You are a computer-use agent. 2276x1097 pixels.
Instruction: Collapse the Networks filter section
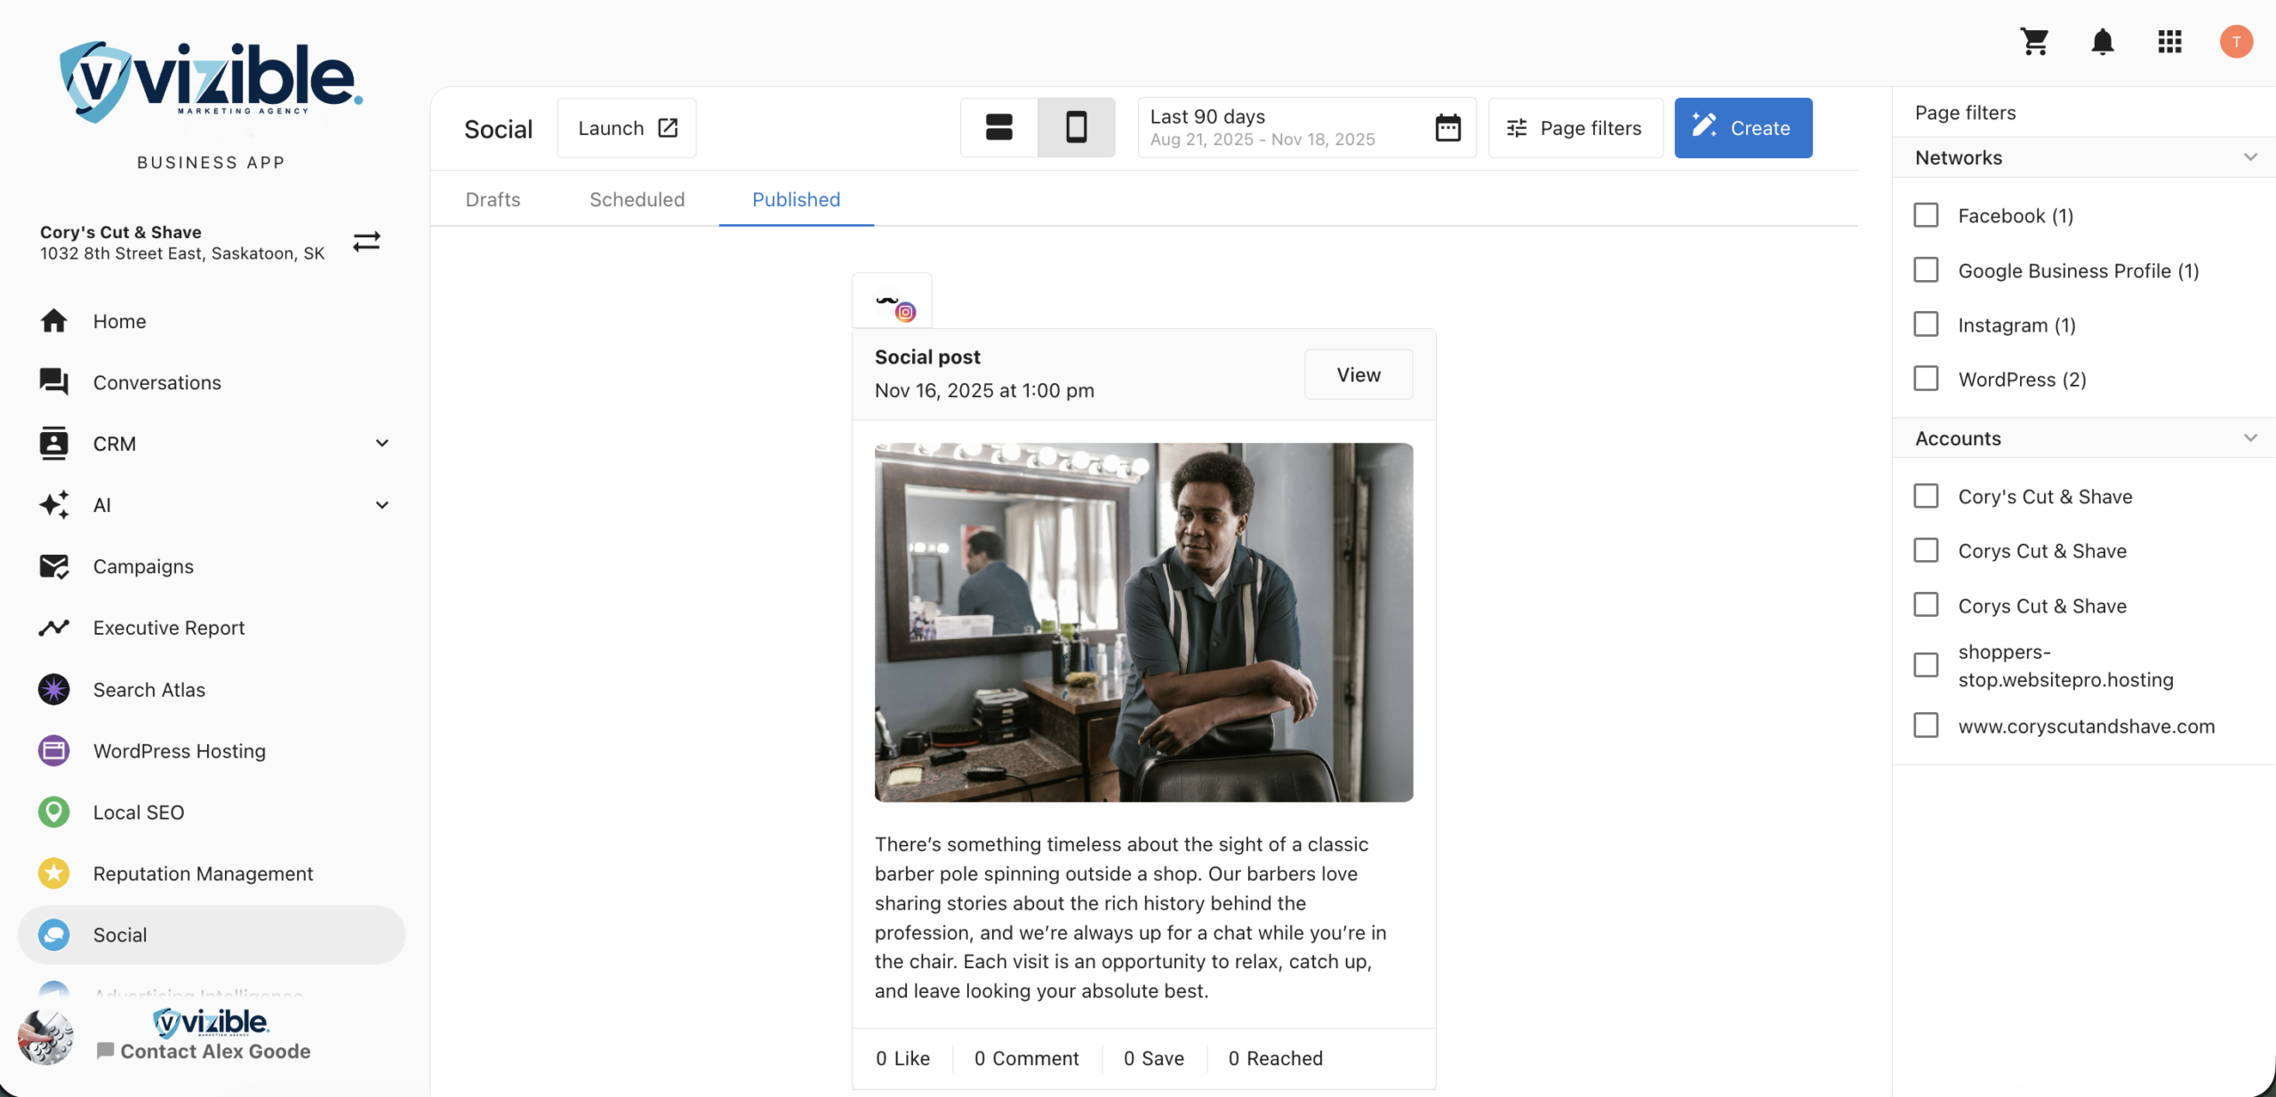[2250, 157]
